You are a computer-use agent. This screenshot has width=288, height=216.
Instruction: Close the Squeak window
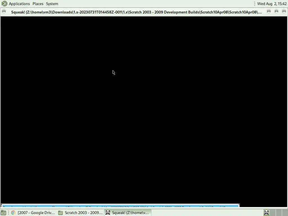(x=284, y=12)
